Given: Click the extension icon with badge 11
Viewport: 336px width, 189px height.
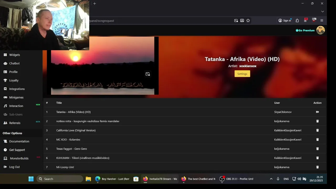Looking at the screenshot, I should 306,20.
